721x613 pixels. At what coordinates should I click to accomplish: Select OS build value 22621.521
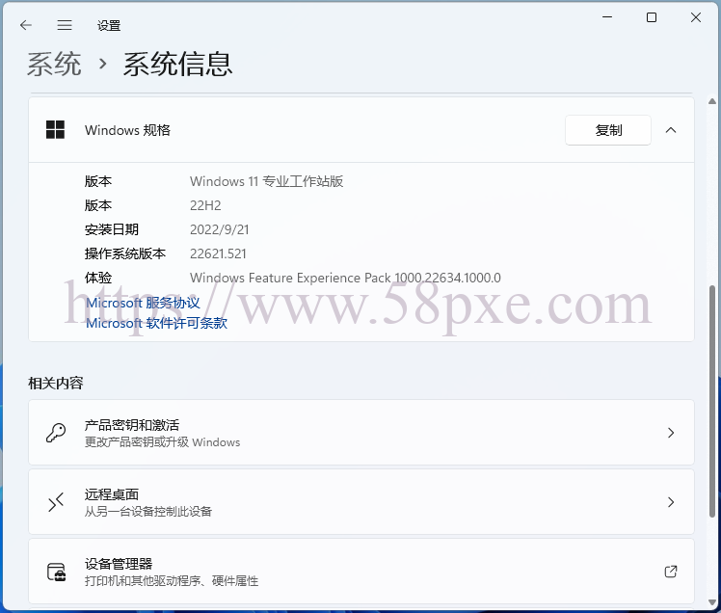click(218, 253)
